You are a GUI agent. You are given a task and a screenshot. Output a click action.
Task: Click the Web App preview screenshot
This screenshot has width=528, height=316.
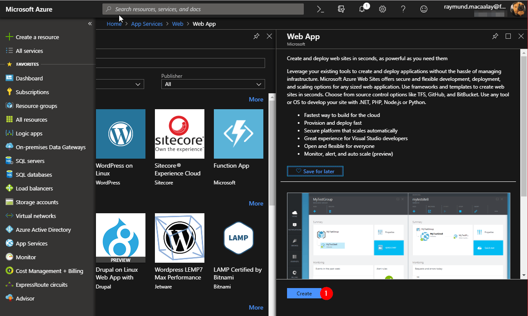point(398,236)
